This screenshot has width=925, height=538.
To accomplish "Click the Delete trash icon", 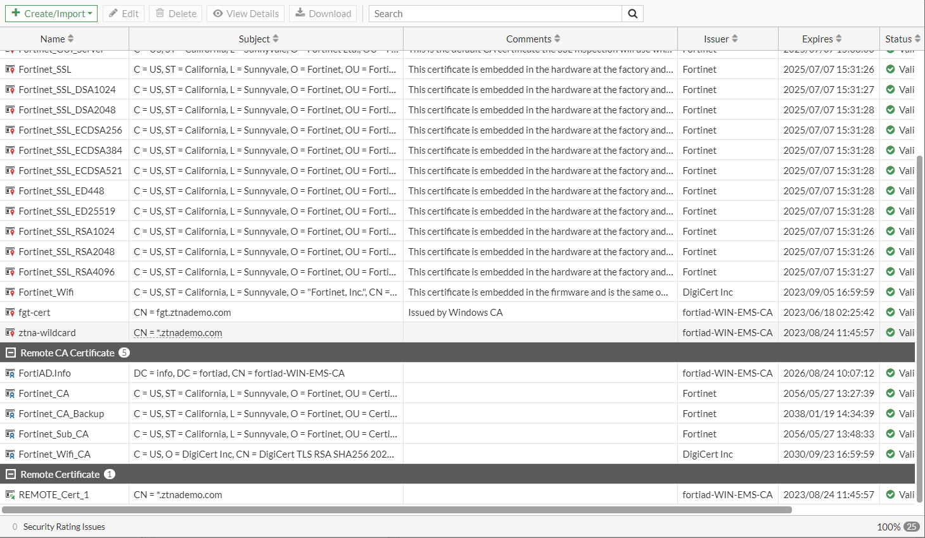I will tap(160, 13).
